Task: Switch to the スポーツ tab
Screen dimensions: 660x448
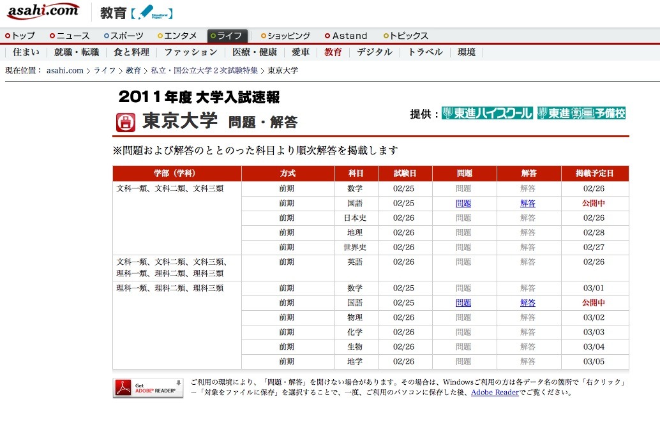Action: click(x=124, y=36)
